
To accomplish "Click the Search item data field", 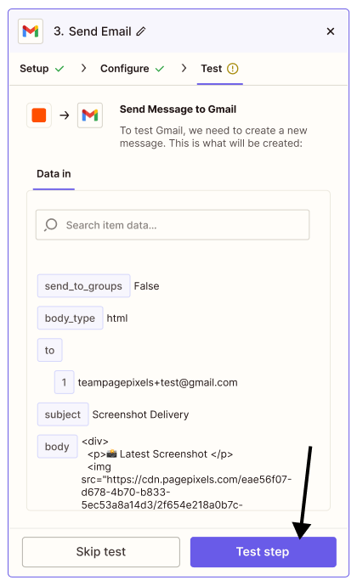I will [x=173, y=224].
